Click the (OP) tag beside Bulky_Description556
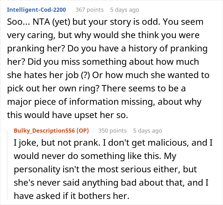The width and height of the screenshot is (223, 205). [83, 130]
